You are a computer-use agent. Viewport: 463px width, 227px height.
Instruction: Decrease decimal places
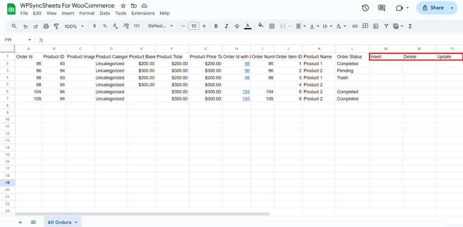(x=115, y=26)
